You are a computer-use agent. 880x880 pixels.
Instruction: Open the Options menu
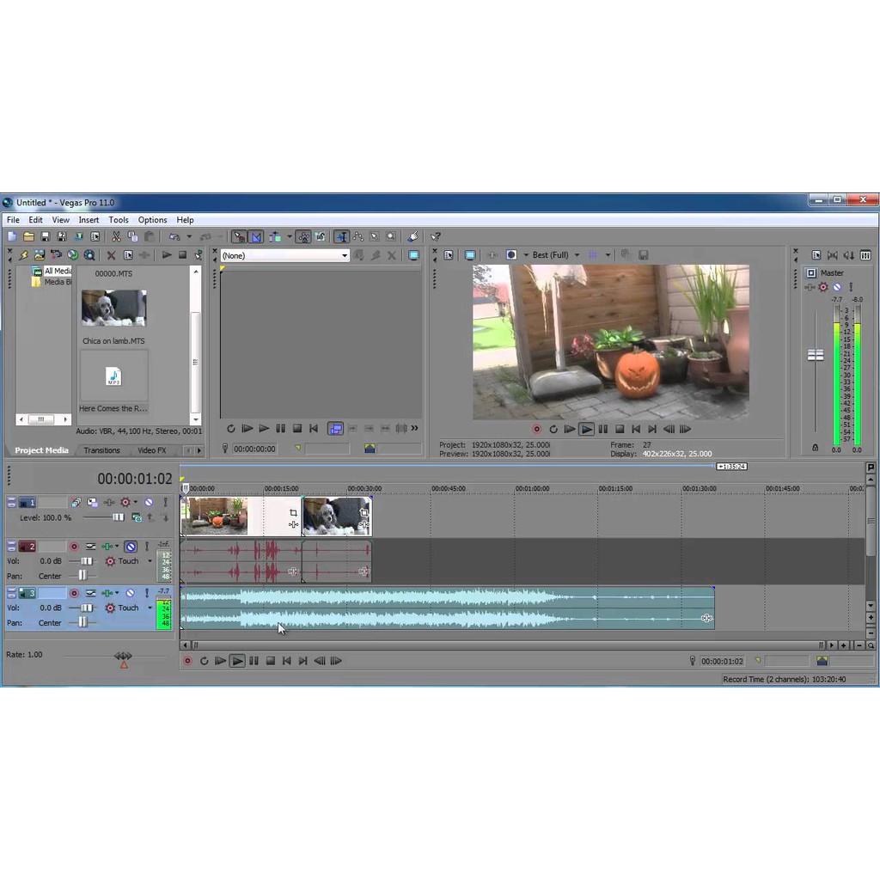(153, 220)
